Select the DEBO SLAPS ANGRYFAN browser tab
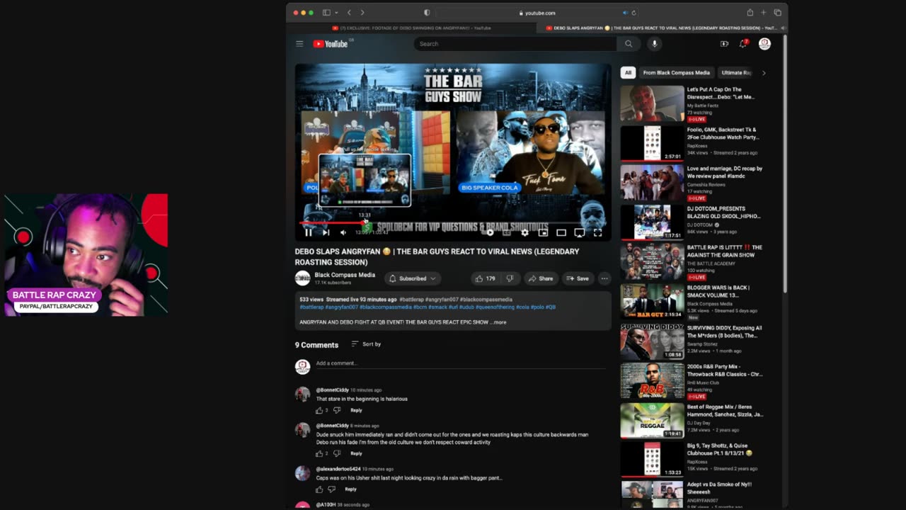This screenshot has height=510, width=906. [662, 28]
